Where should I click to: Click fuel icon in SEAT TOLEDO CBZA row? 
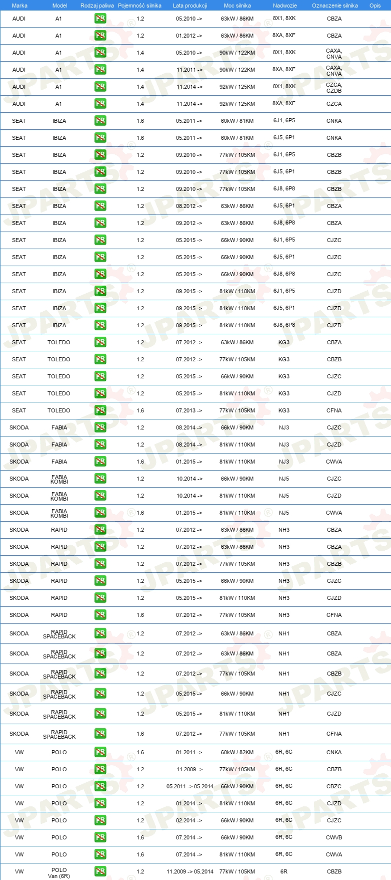point(100,342)
